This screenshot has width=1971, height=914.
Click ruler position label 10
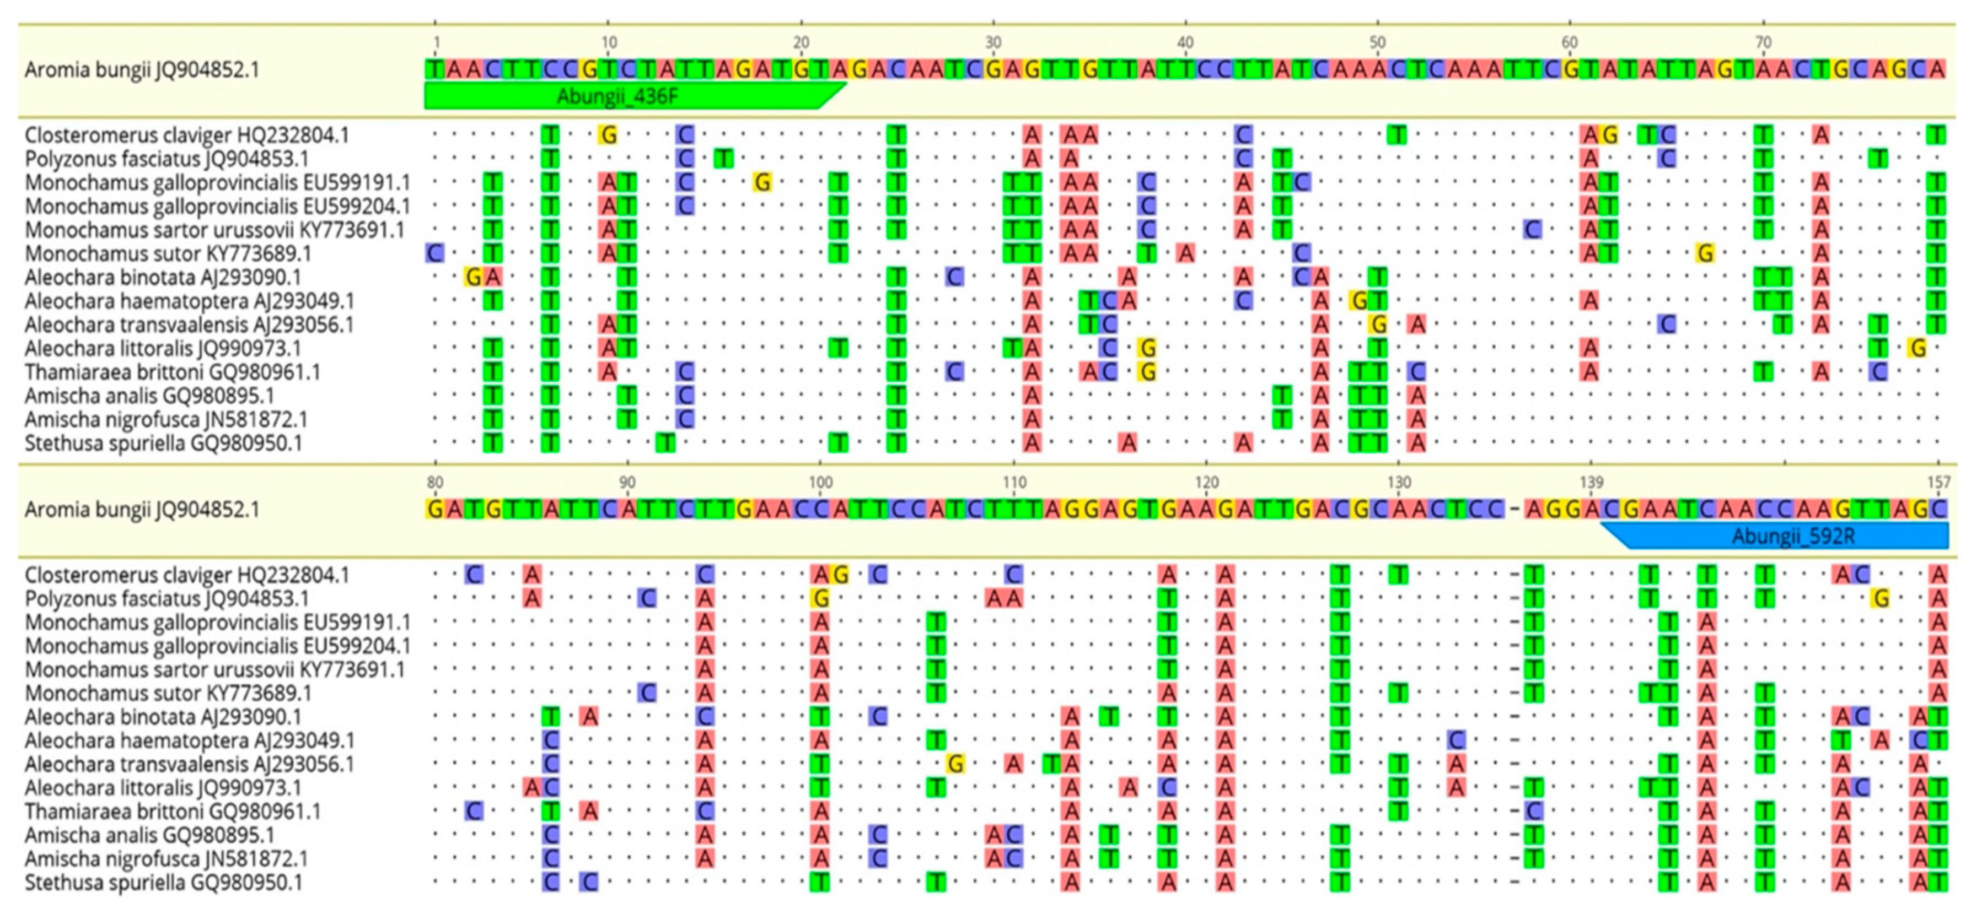609,43
